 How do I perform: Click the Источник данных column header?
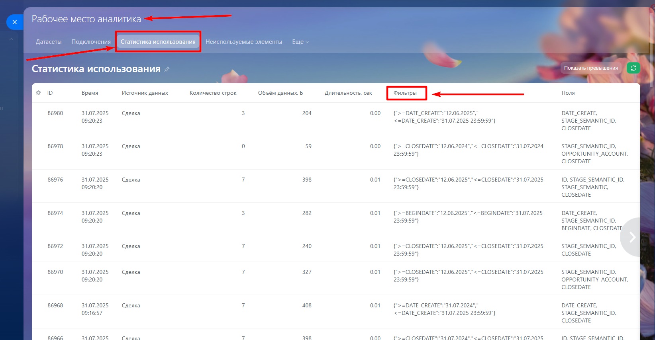pos(145,93)
